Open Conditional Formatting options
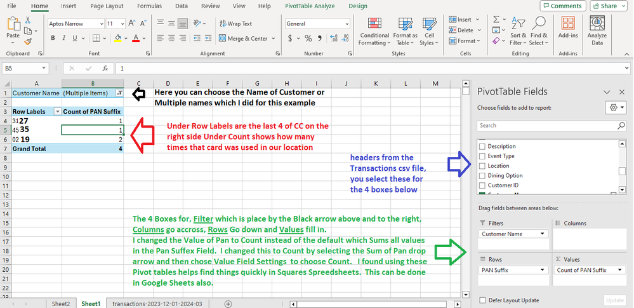The width and height of the screenshot is (634, 308). click(x=374, y=30)
